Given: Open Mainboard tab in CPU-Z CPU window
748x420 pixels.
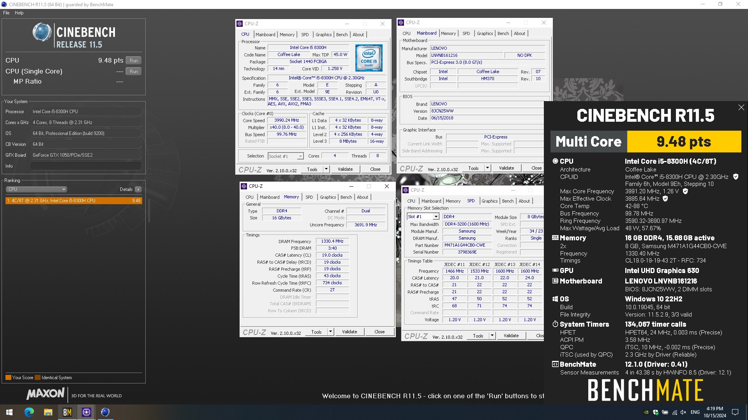Looking at the screenshot, I should (x=265, y=35).
